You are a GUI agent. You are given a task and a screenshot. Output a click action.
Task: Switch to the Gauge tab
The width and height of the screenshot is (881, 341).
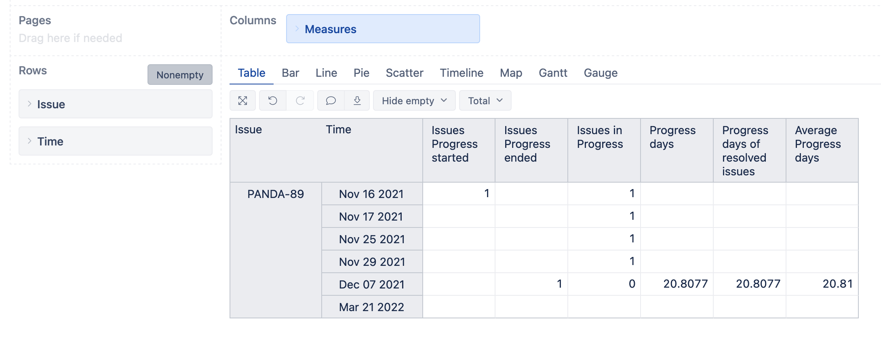tap(601, 73)
